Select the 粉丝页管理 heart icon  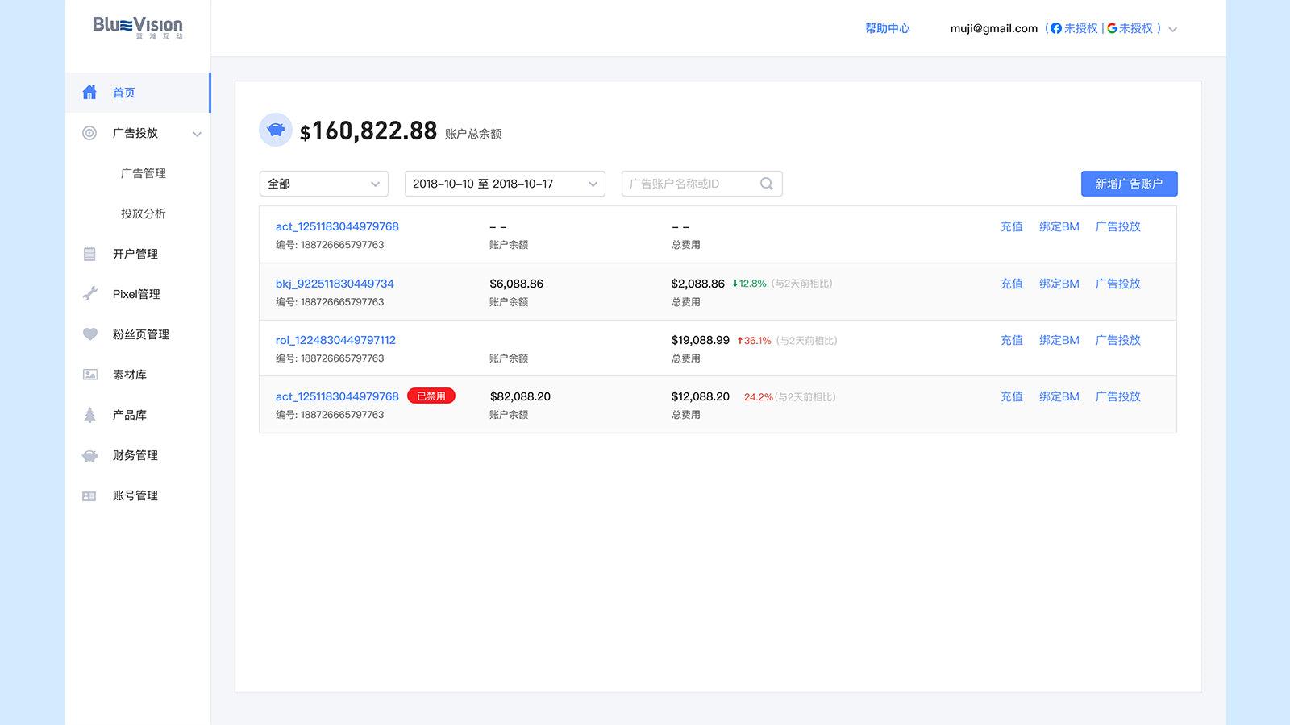coord(89,333)
